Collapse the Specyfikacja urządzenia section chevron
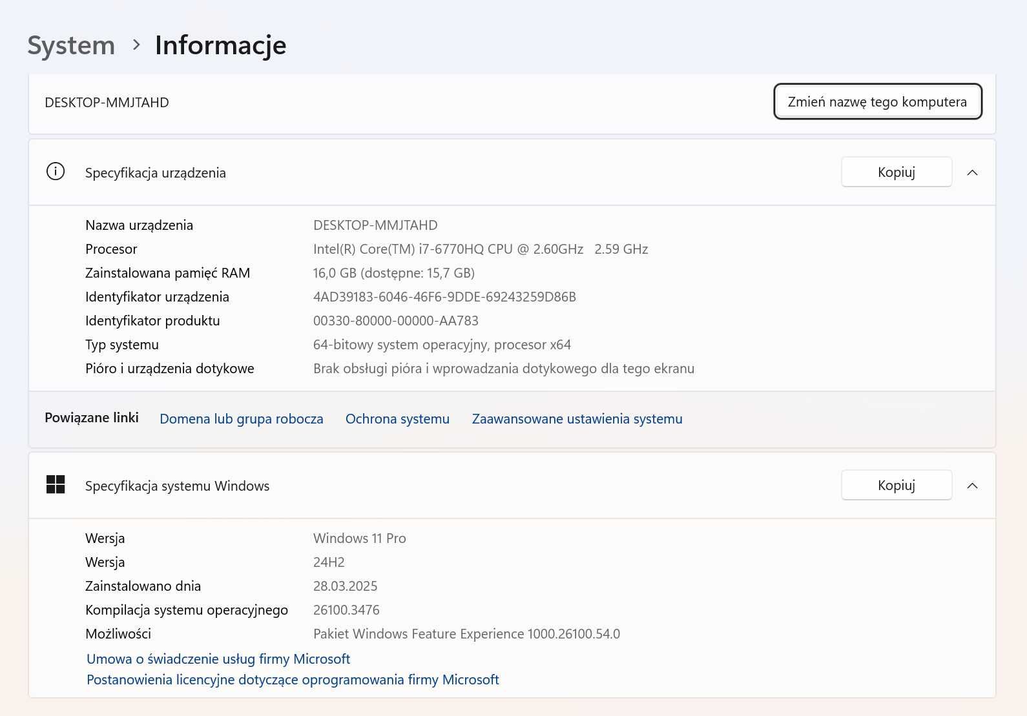 point(972,172)
